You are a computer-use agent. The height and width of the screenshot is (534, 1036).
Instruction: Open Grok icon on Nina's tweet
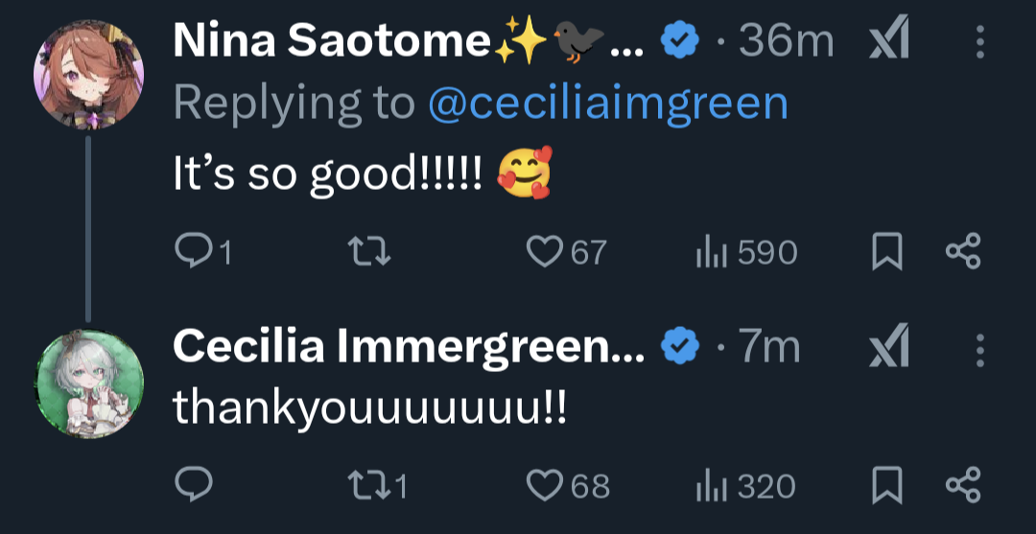click(x=888, y=42)
